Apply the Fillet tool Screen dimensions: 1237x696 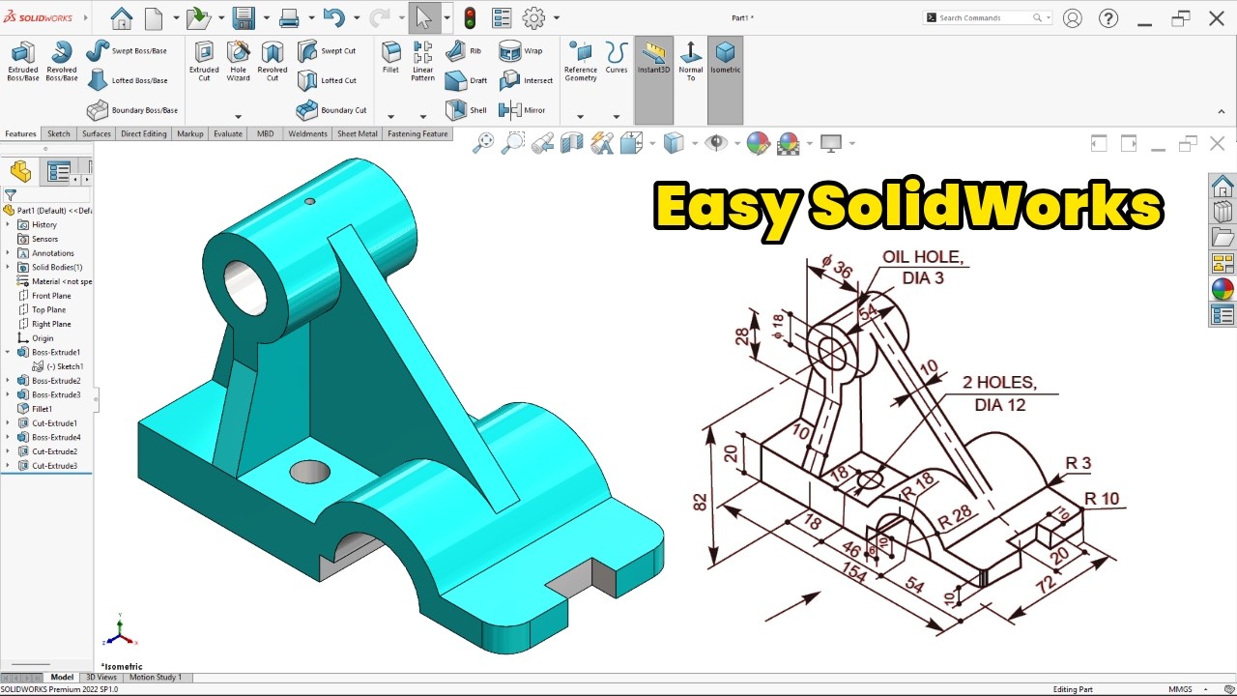click(390, 58)
